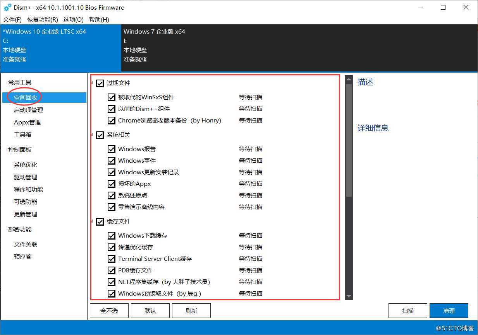This screenshot has height=335, width=478.
Task: Open 更新管理 in the sidebar
Action: (26, 214)
